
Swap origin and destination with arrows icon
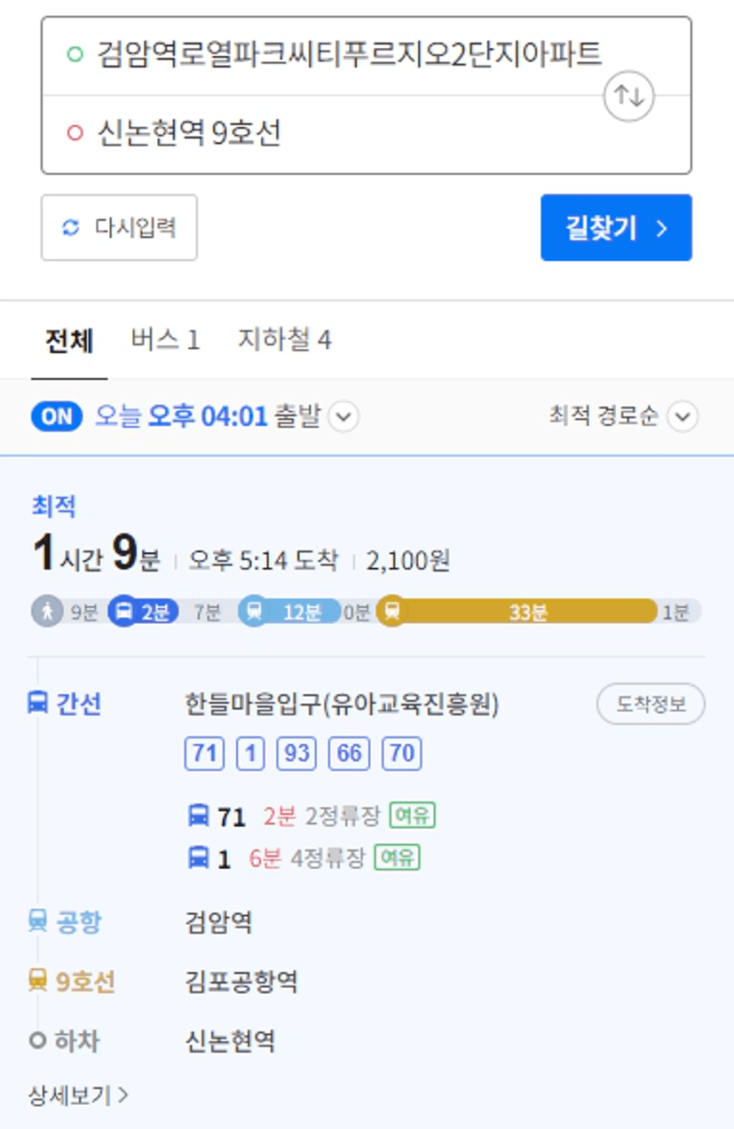(x=628, y=96)
